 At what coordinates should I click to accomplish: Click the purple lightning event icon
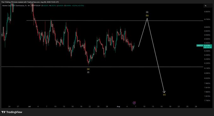pyautogui.click(x=134, y=103)
